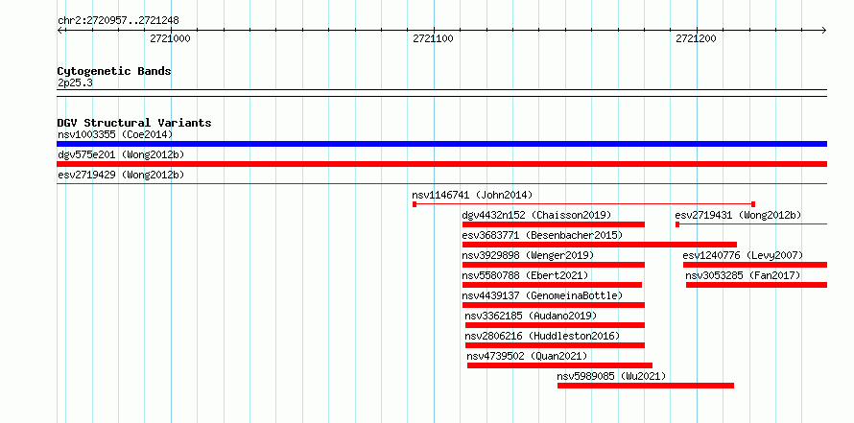The height and width of the screenshot is (423, 854).
Task: Click the esv2719431 (Wong2012b) label text
Action: [738, 215]
